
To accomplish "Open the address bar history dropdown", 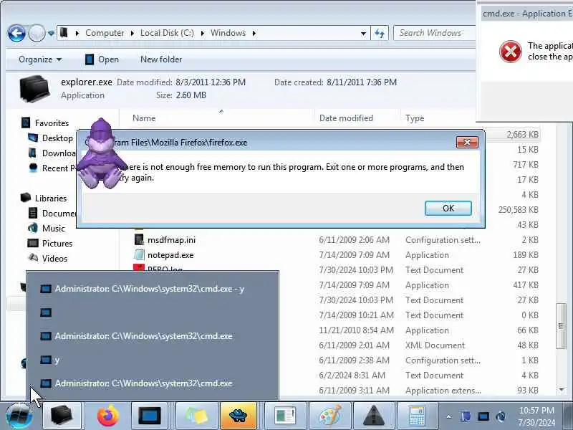I will (x=363, y=33).
